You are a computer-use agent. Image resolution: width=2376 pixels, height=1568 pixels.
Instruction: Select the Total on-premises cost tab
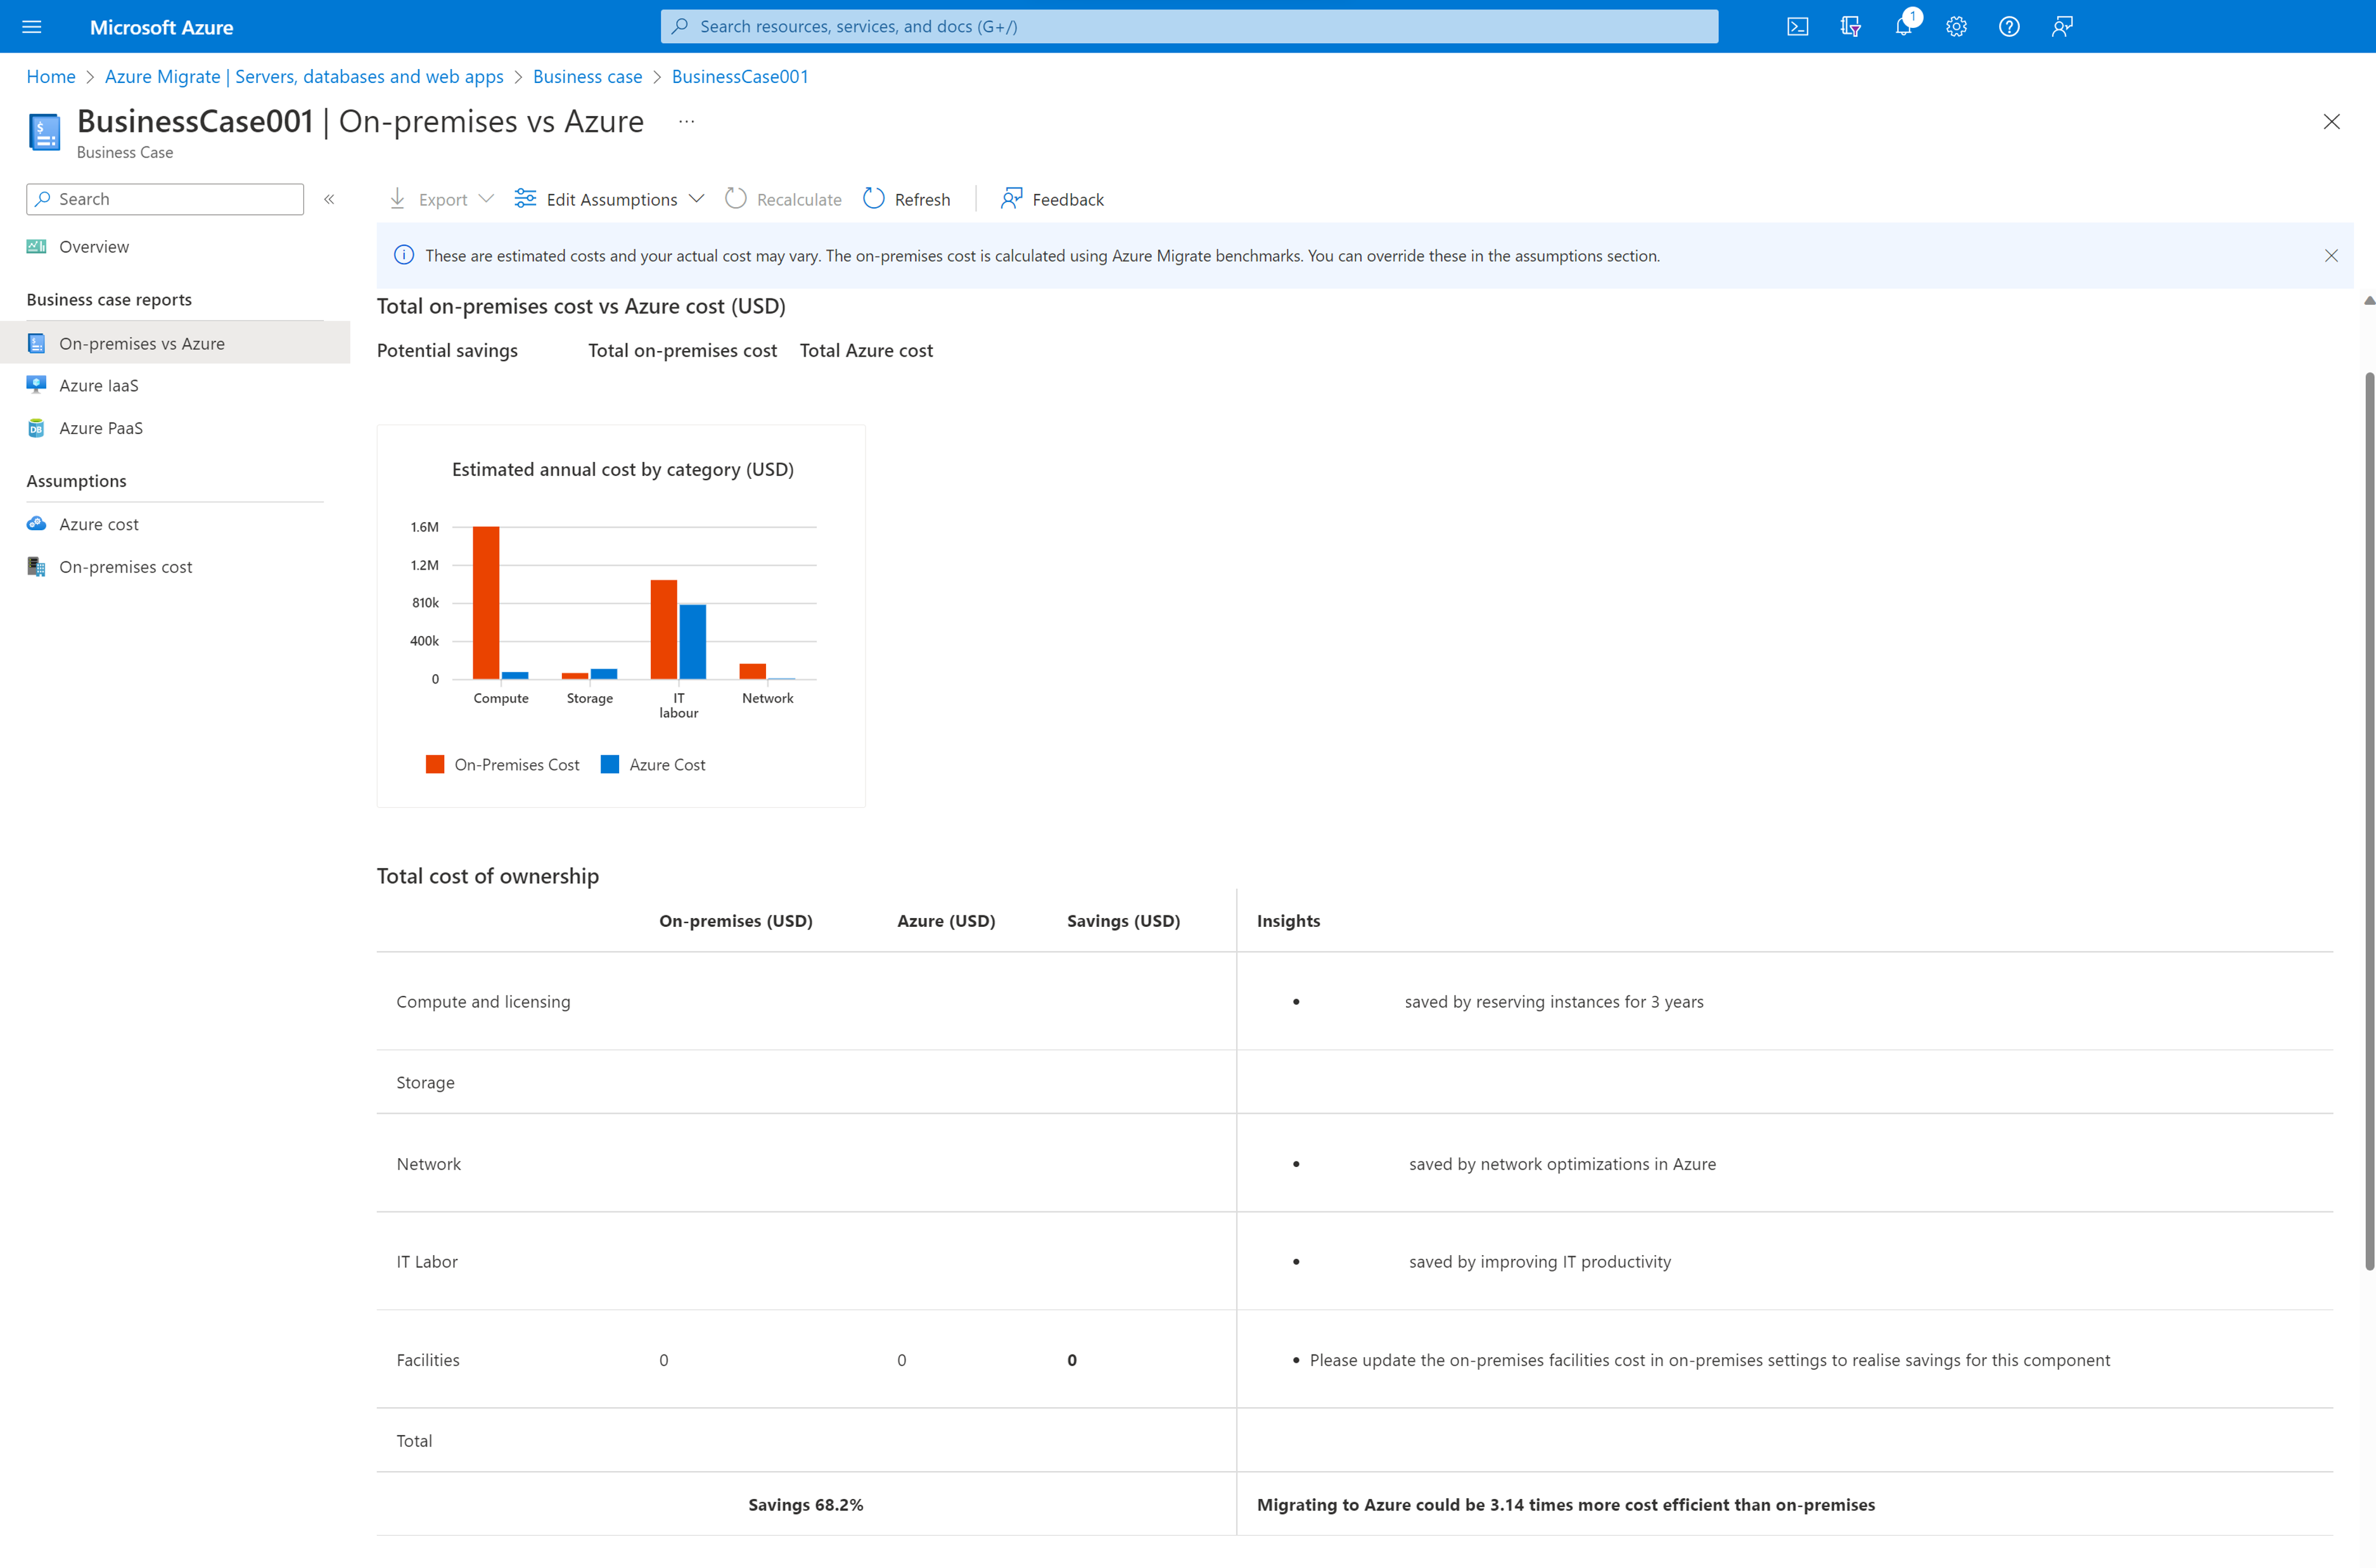coord(682,350)
